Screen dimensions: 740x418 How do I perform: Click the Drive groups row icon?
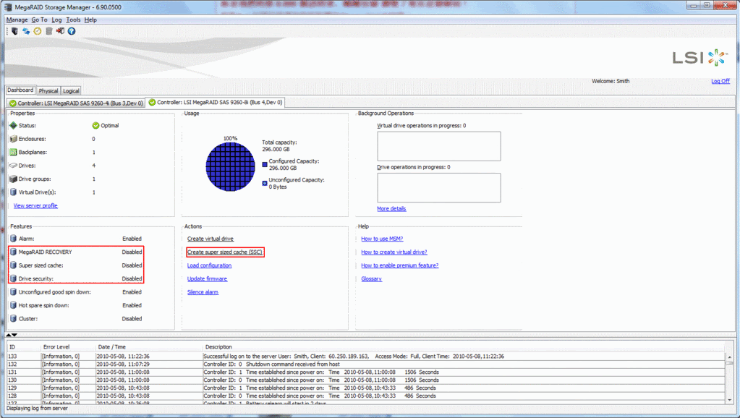[13, 179]
